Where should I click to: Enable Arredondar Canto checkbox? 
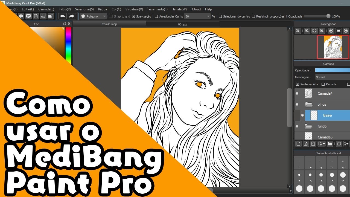click(x=156, y=16)
